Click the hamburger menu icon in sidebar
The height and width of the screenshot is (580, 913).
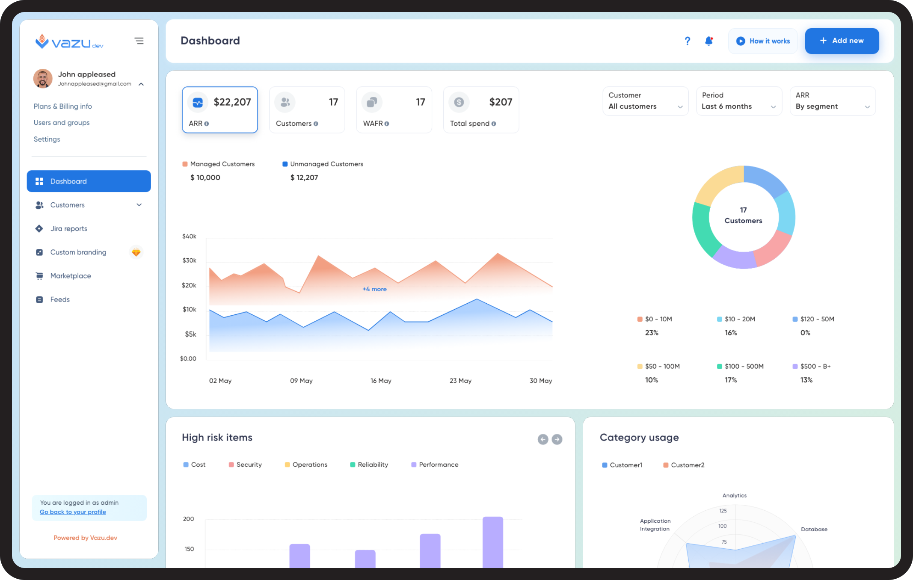[x=139, y=41]
